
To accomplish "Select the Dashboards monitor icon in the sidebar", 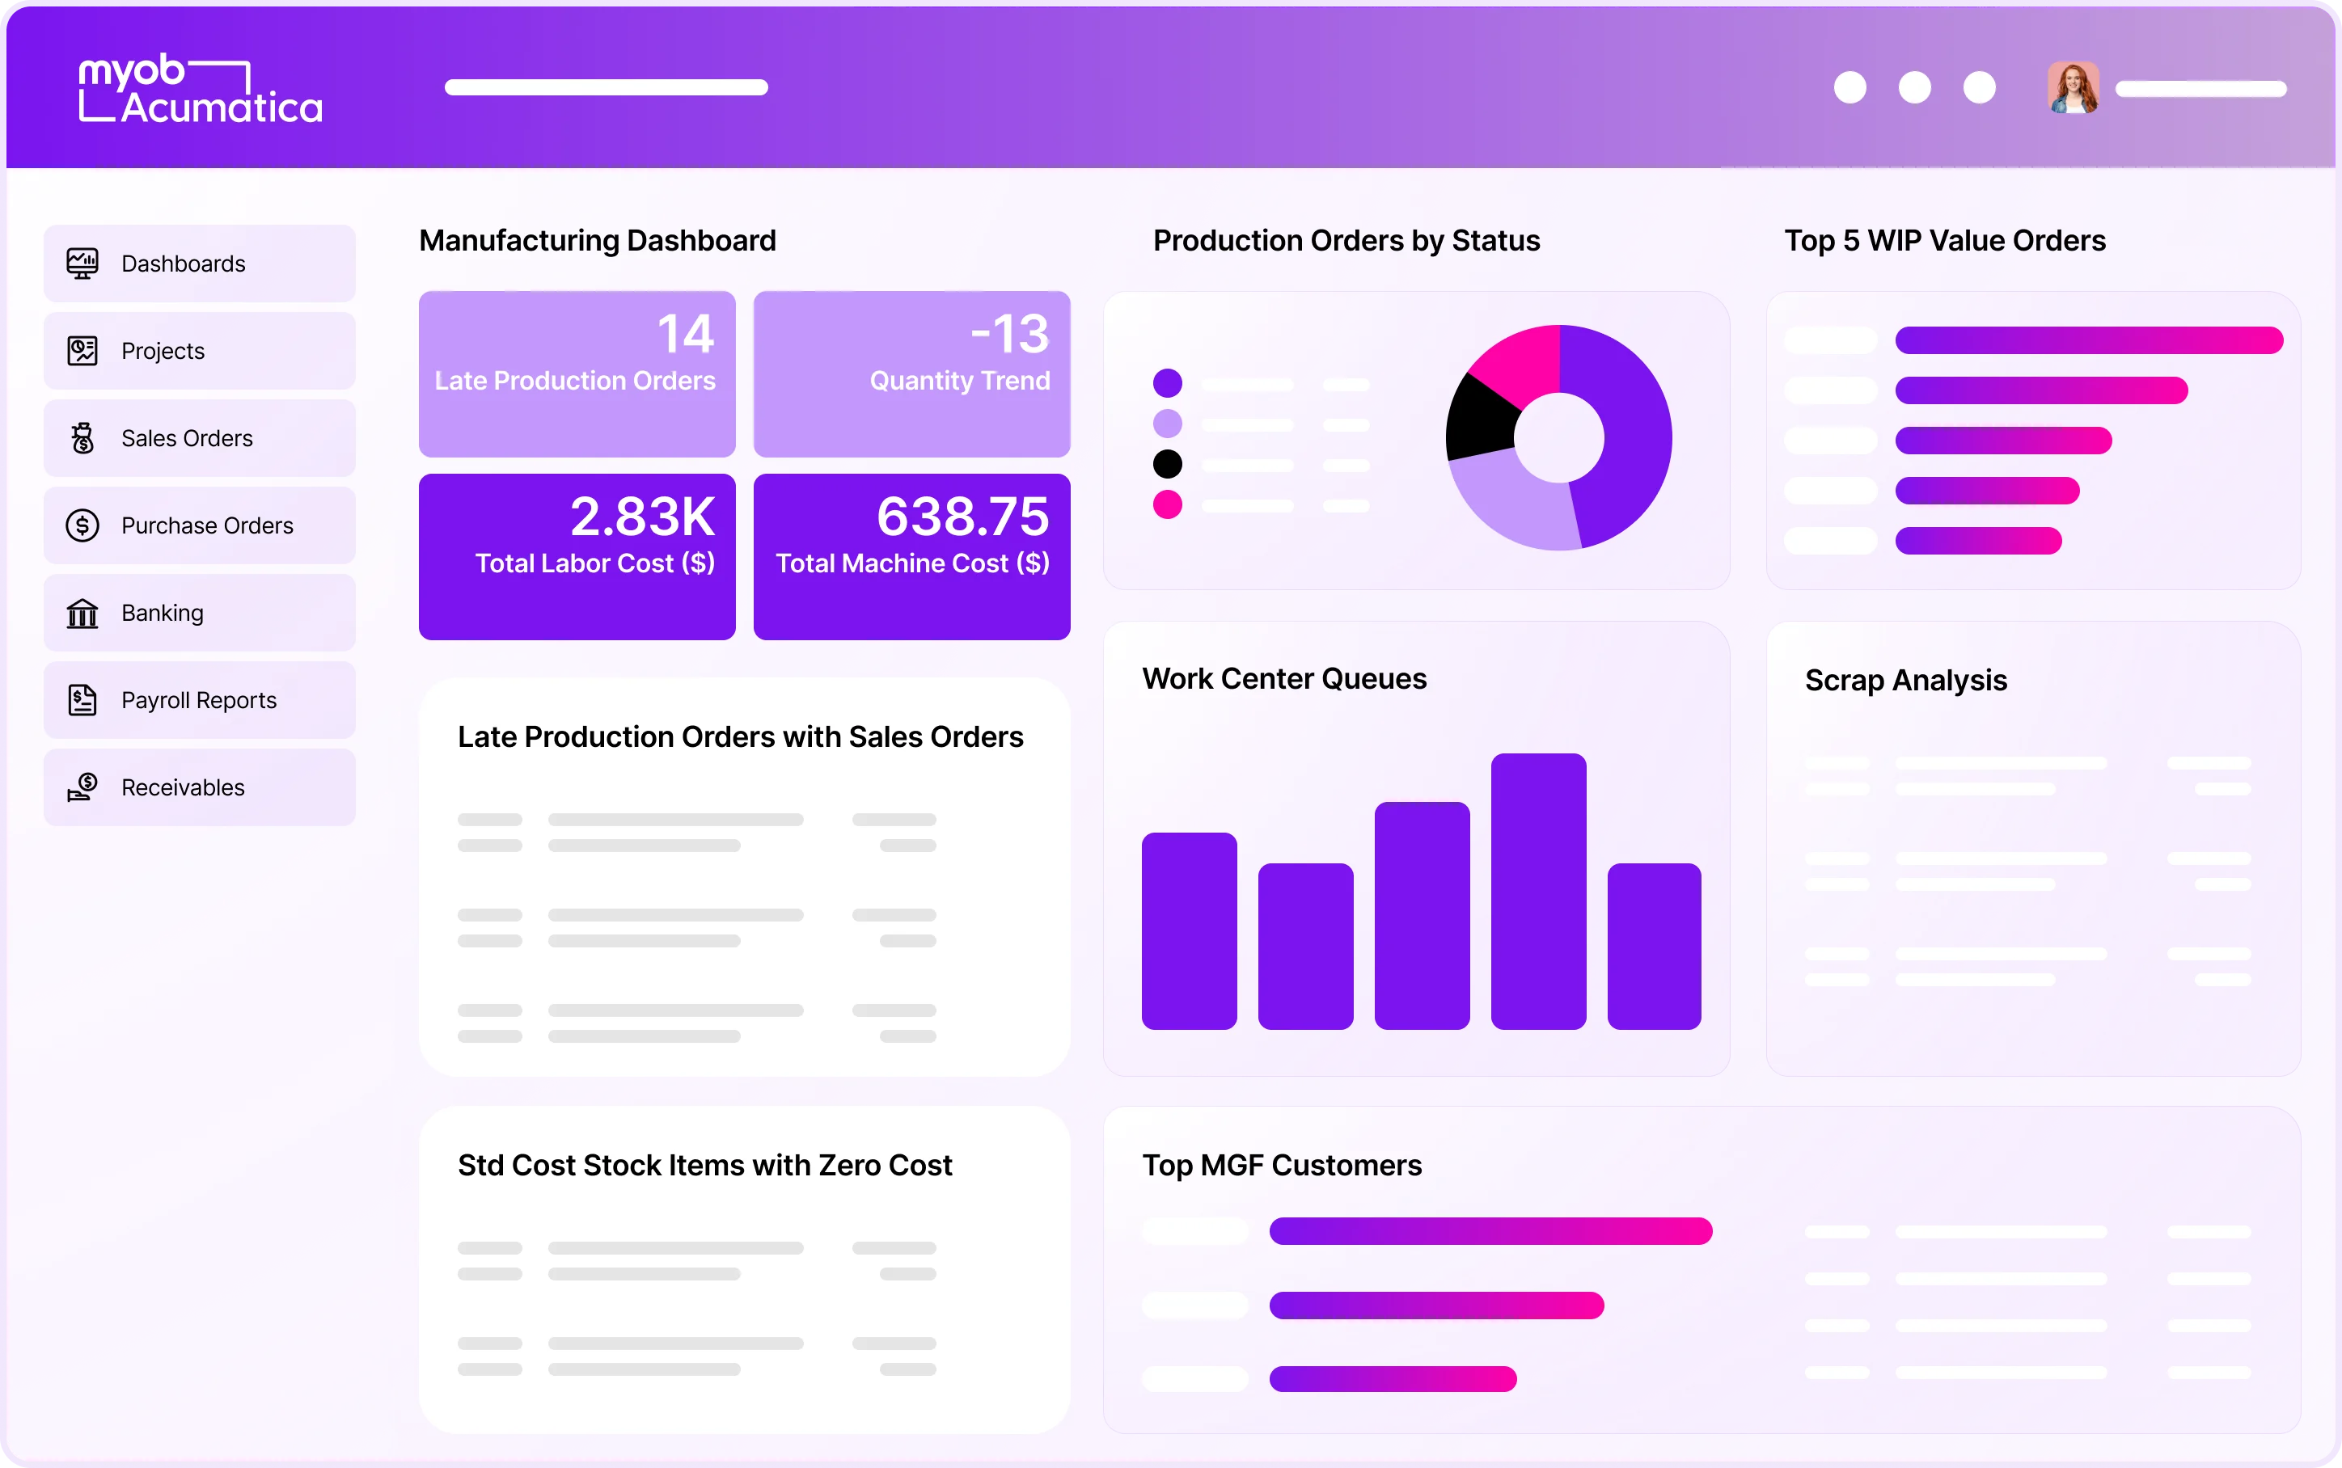I will pyautogui.click(x=83, y=262).
